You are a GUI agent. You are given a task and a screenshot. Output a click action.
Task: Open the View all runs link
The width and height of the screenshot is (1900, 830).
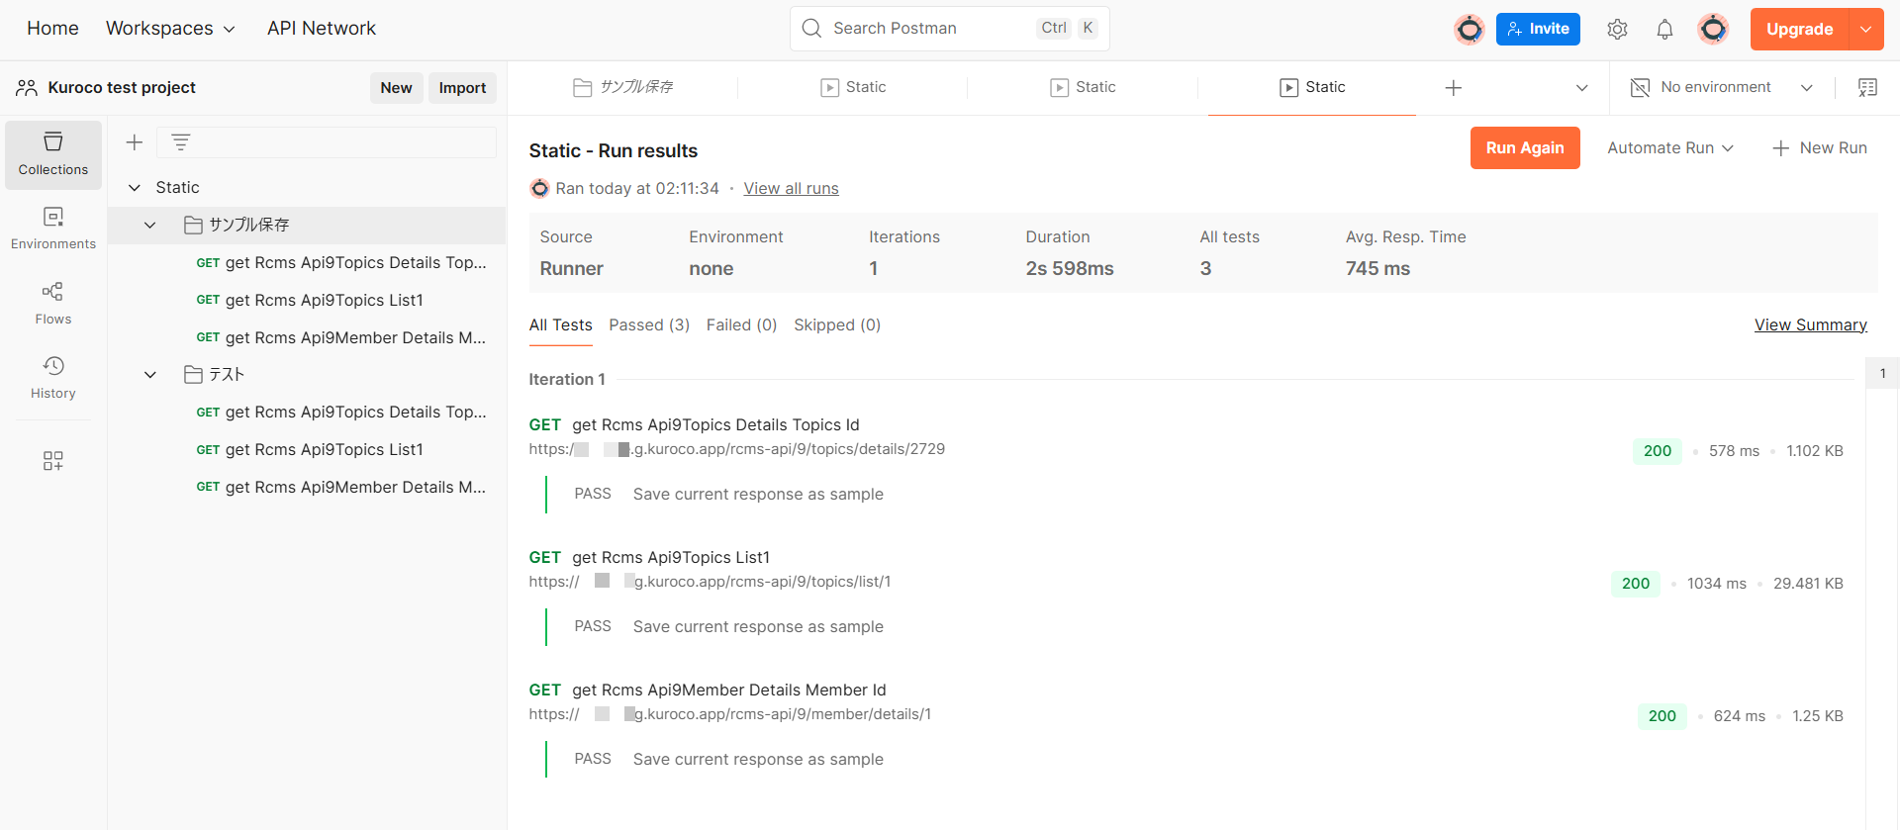point(791,189)
